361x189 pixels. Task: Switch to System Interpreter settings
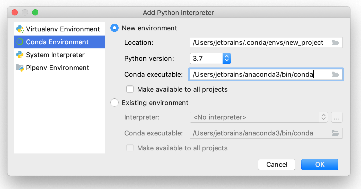pos(55,55)
